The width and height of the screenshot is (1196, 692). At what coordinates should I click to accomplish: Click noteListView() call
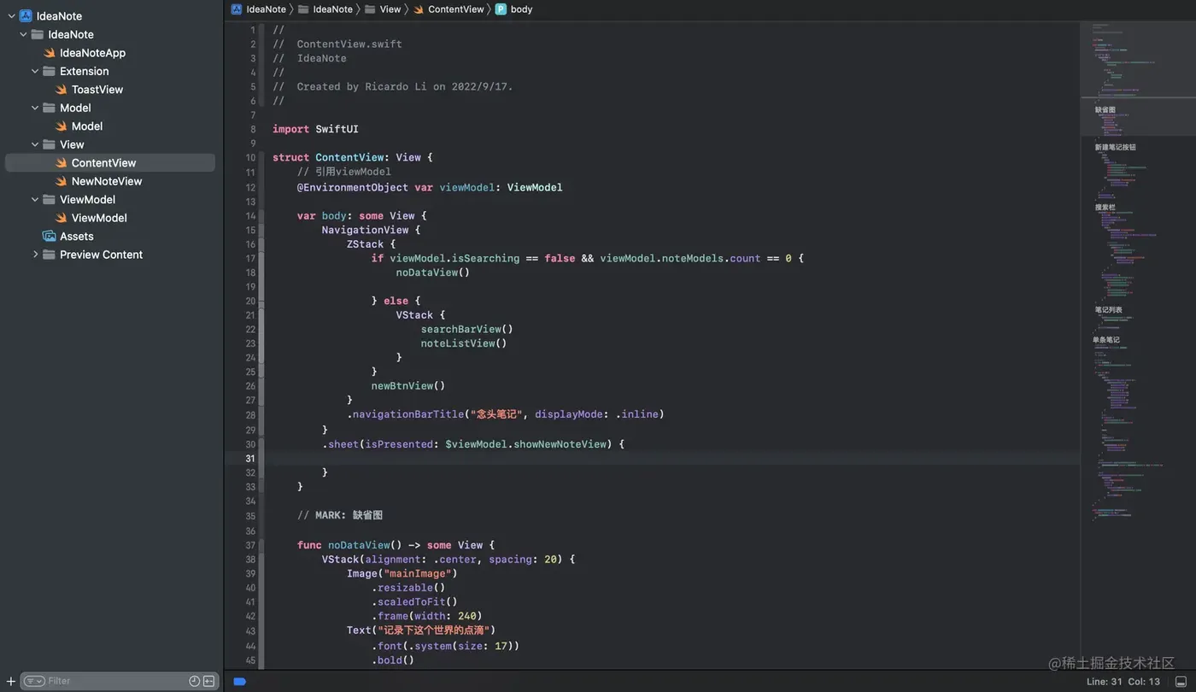click(x=463, y=343)
